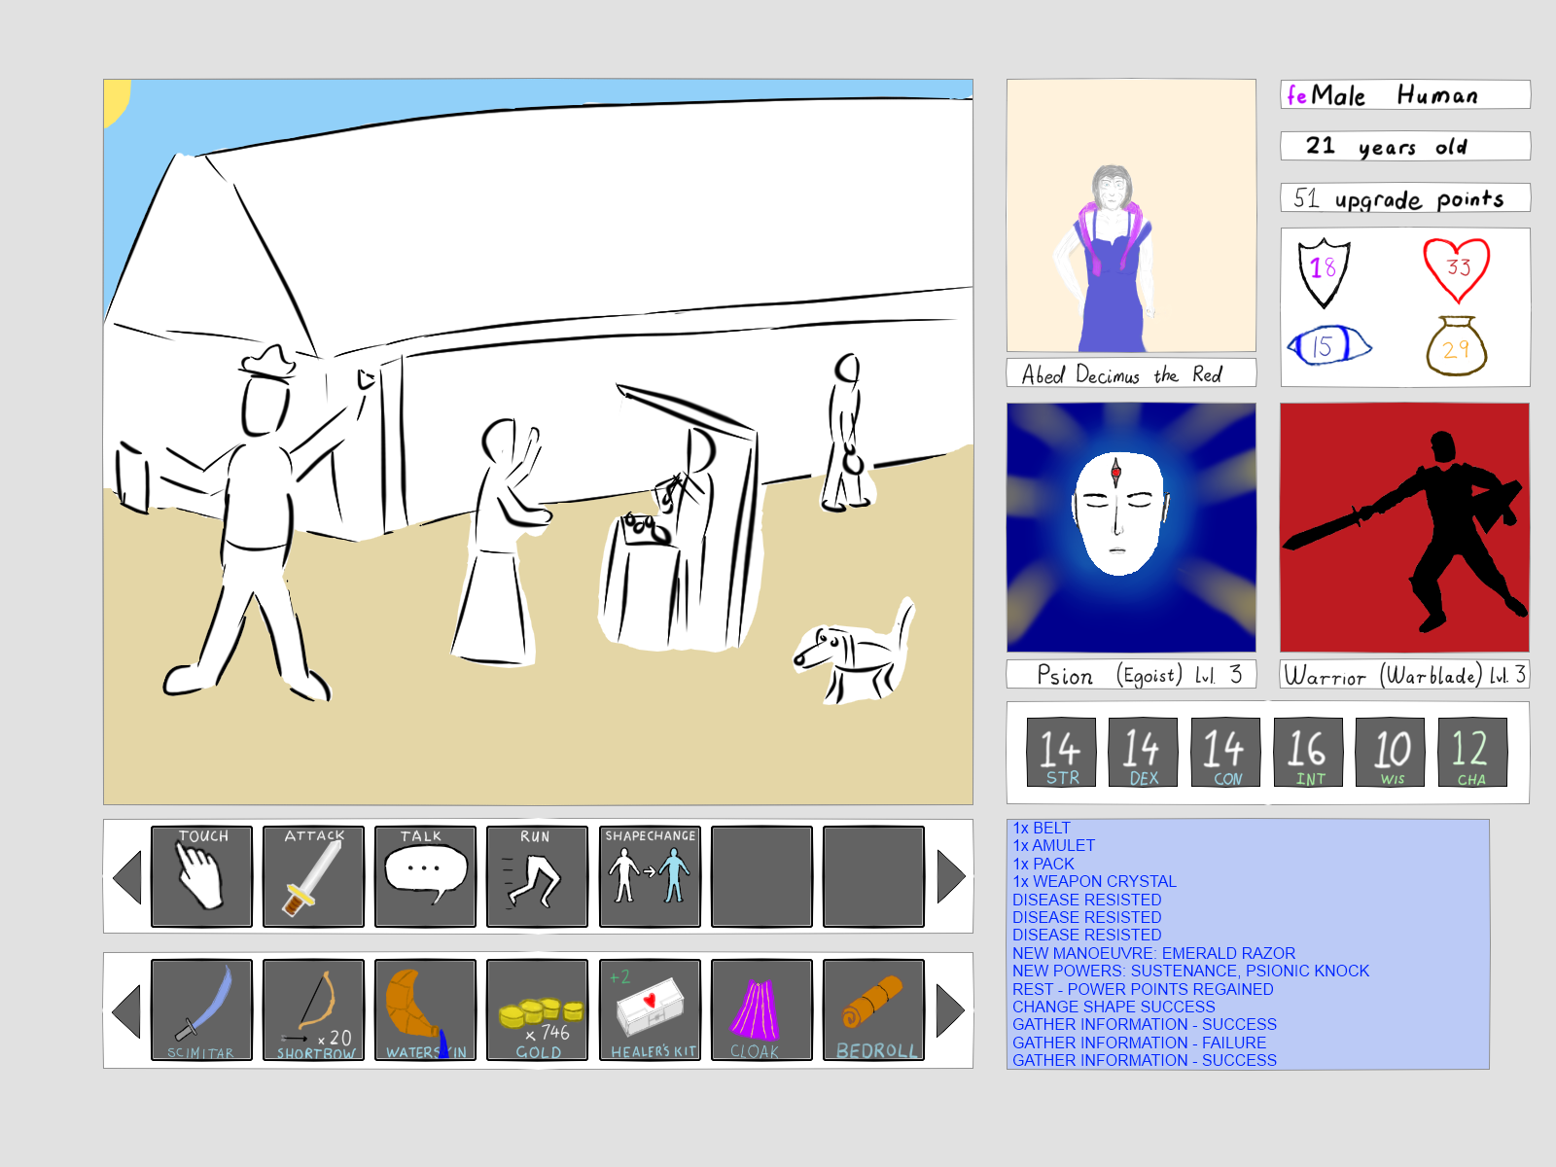Select the Scimitar inventory item
1556x1167 pixels.
[201, 1009]
